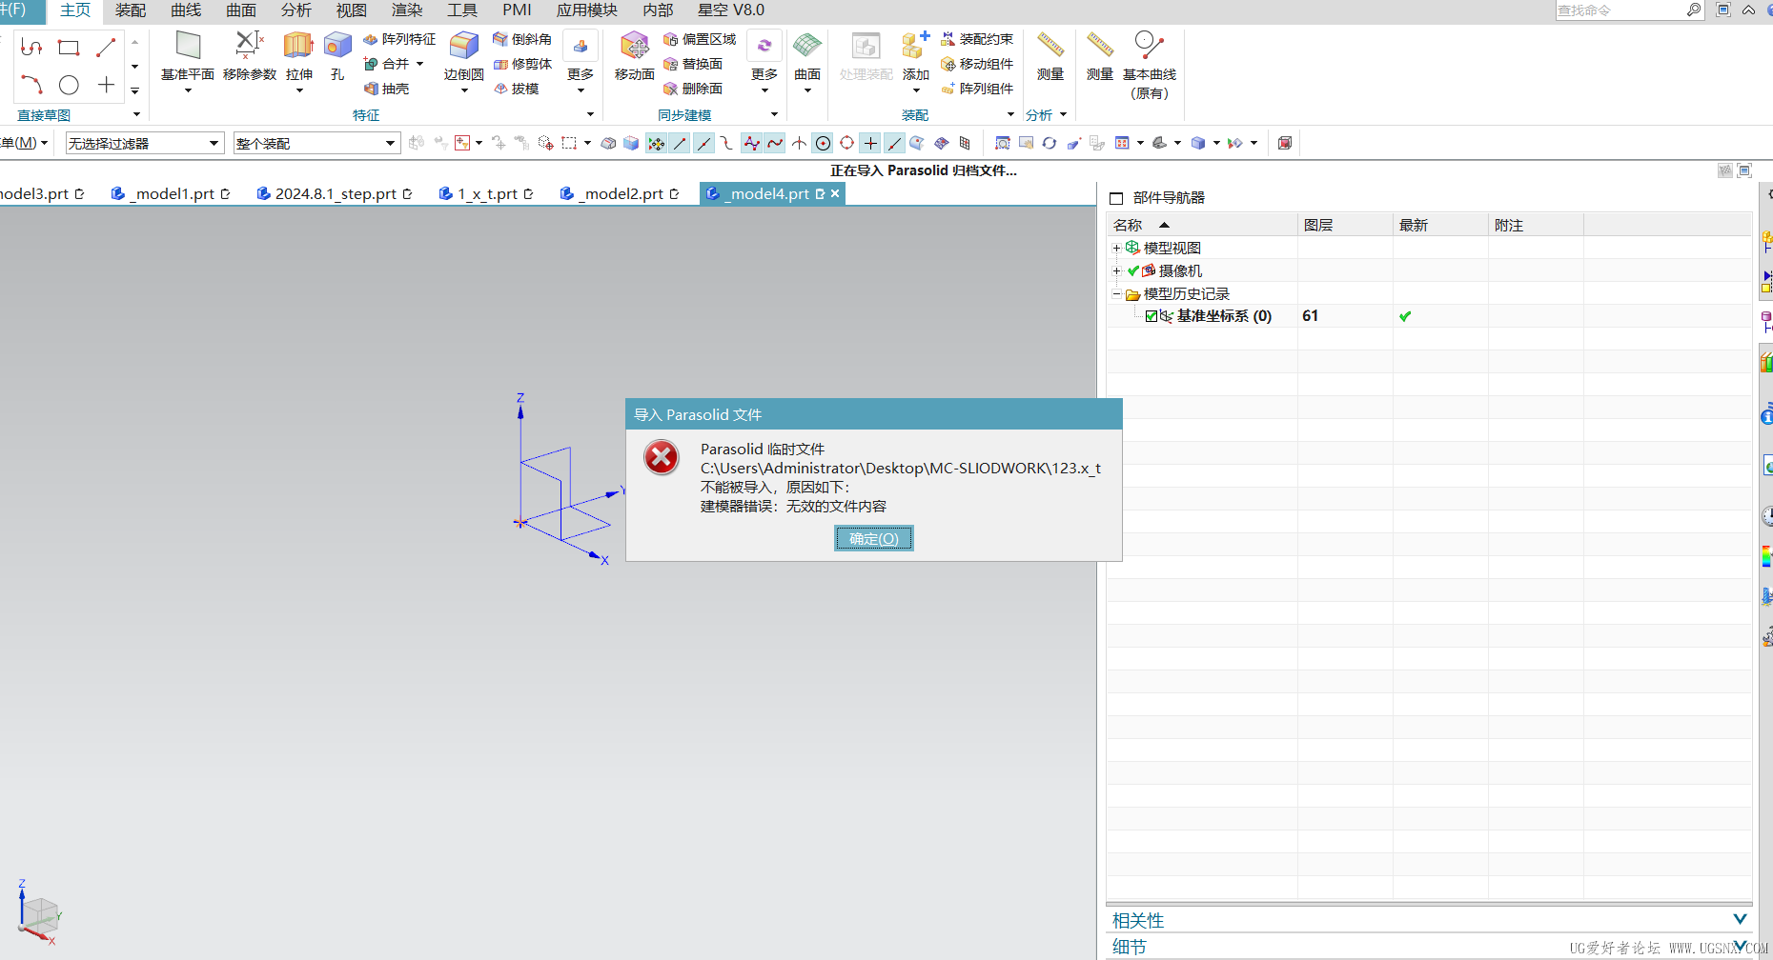Click the 图层 column header
Image resolution: width=1773 pixels, height=960 pixels.
point(1345,225)
